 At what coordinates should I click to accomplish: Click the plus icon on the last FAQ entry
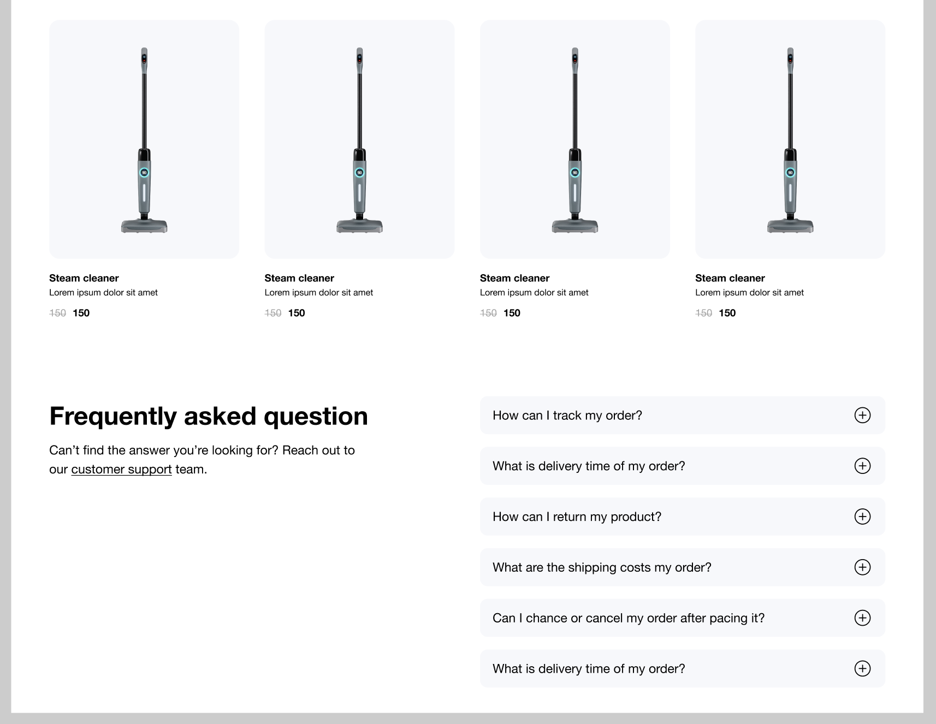[x=862, y=669]
